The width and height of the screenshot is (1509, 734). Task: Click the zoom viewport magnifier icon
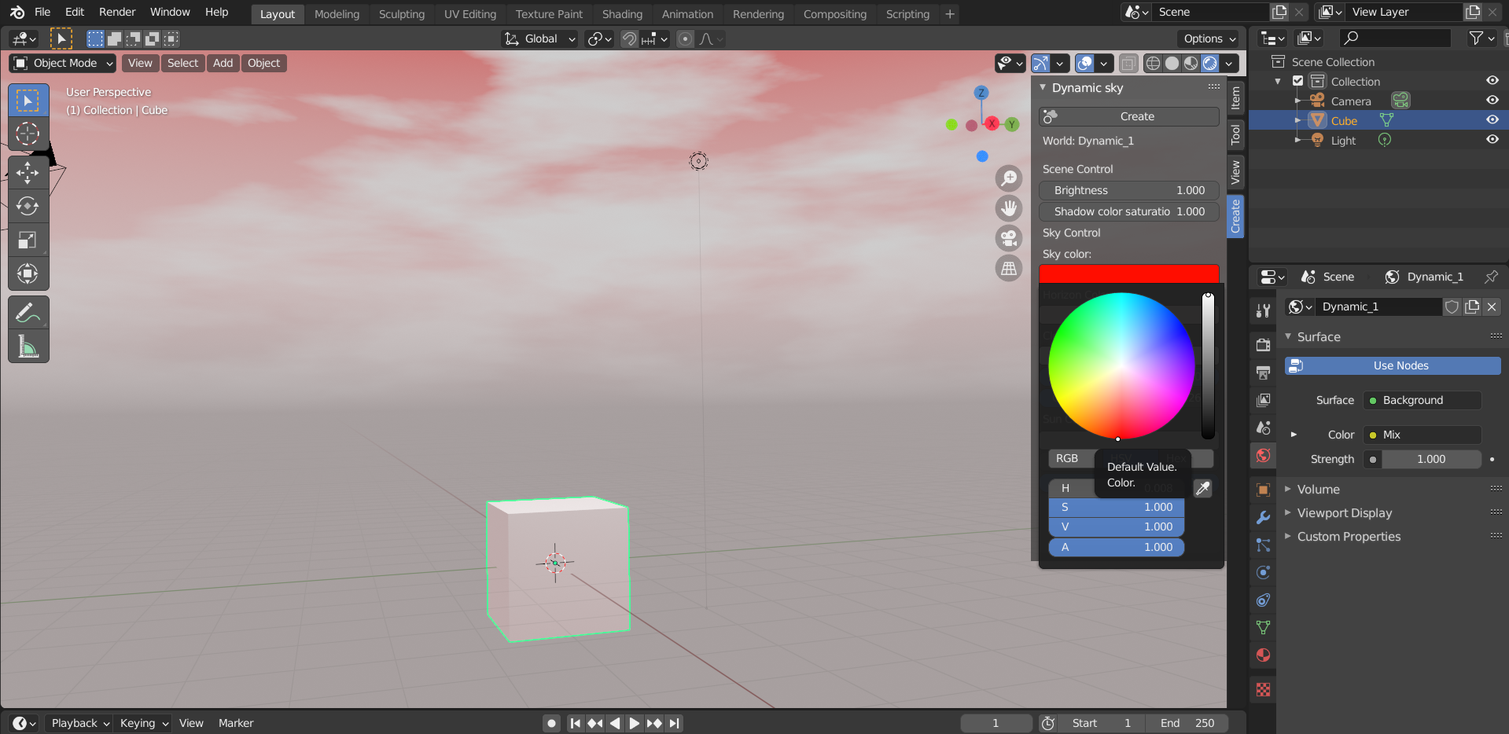1009,178
